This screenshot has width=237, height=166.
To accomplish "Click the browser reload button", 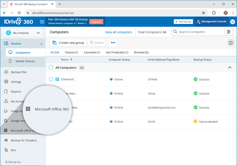I will point(19,13).
